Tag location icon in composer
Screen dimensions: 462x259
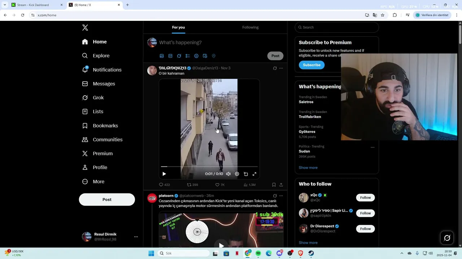[x=214, y=56]
